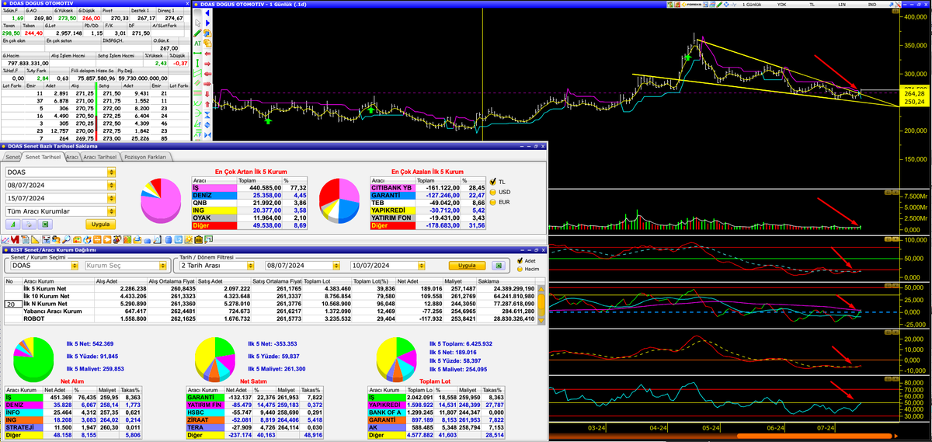Click the Foreks logo in chart header
This screenshot has height=442, width=932.
[x=692, y=5]
